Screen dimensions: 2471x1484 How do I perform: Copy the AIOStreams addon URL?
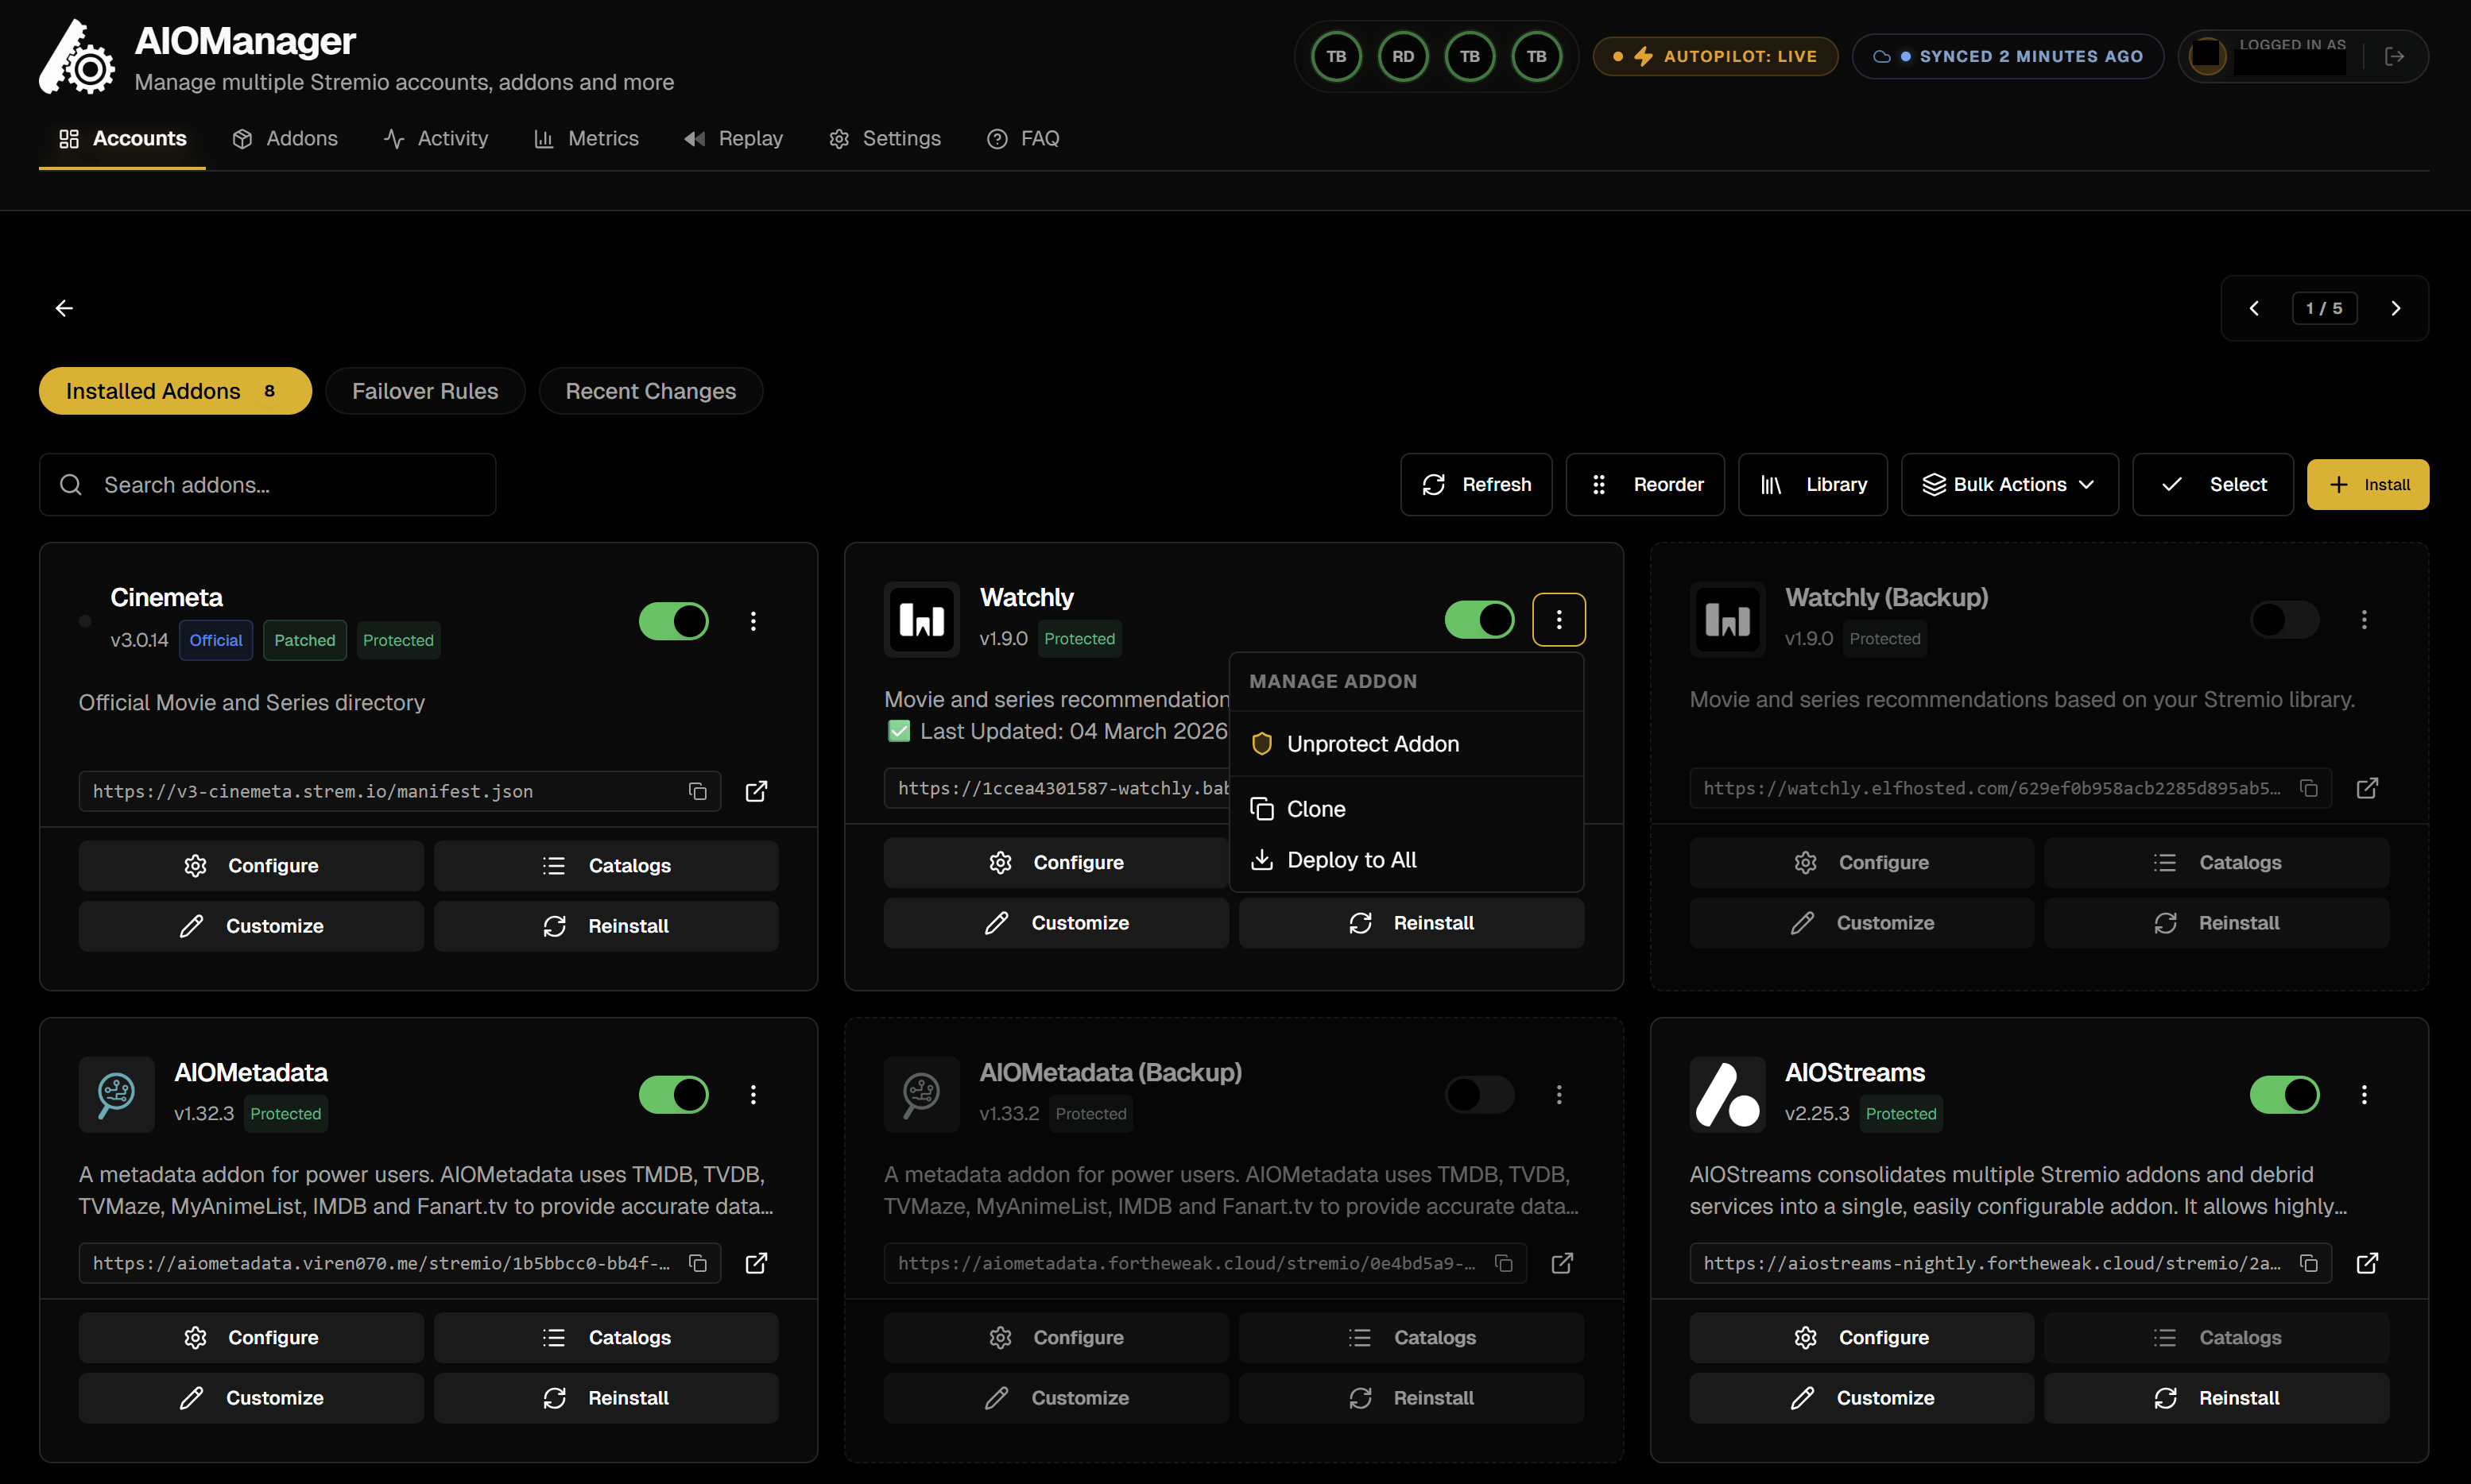pos(2309,1263)
